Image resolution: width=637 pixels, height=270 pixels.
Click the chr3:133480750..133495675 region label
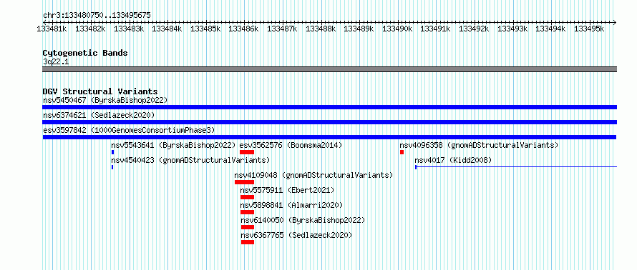tap(97, 16)
